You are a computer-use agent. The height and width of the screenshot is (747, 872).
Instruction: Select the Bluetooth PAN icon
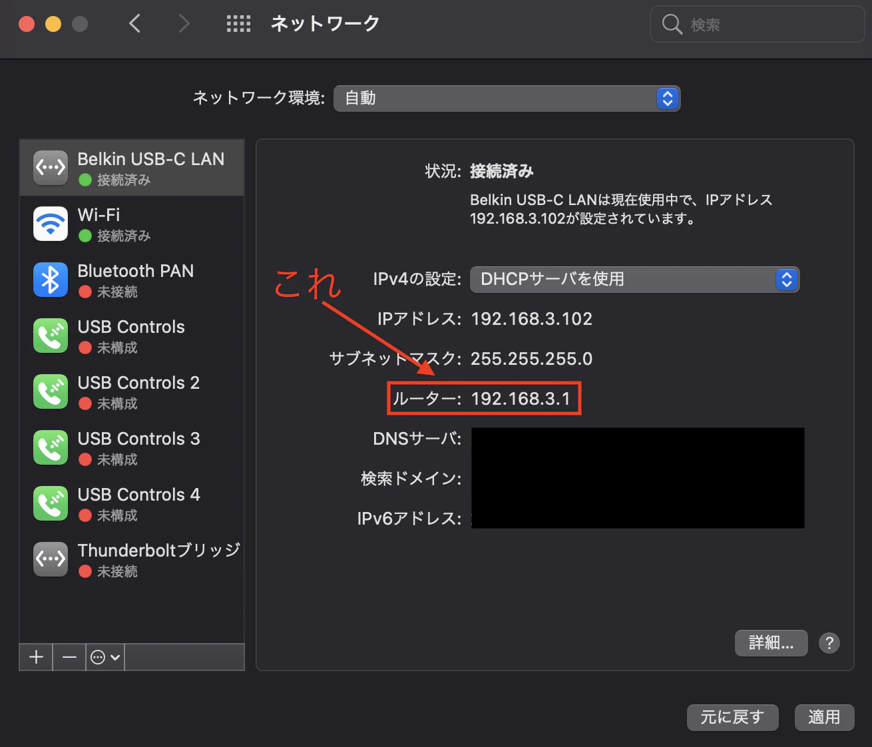(x=51, y=280)
